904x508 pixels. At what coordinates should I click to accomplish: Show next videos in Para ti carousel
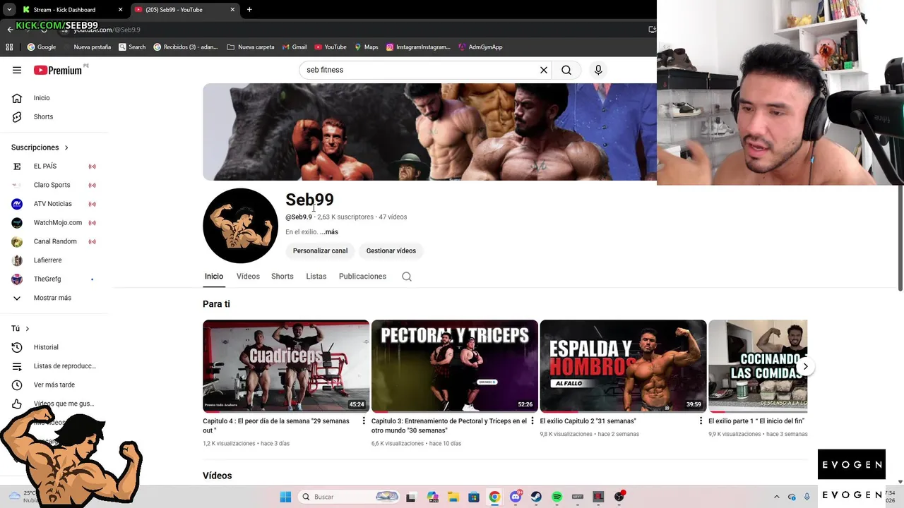click(x=805, y=366)
